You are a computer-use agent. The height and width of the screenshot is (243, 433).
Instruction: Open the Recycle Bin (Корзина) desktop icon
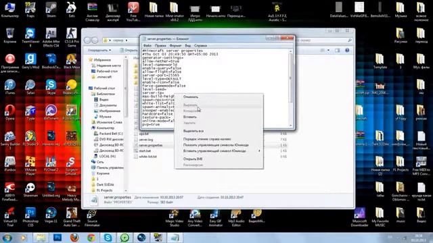pyautogui.click(x=10, y=35)
